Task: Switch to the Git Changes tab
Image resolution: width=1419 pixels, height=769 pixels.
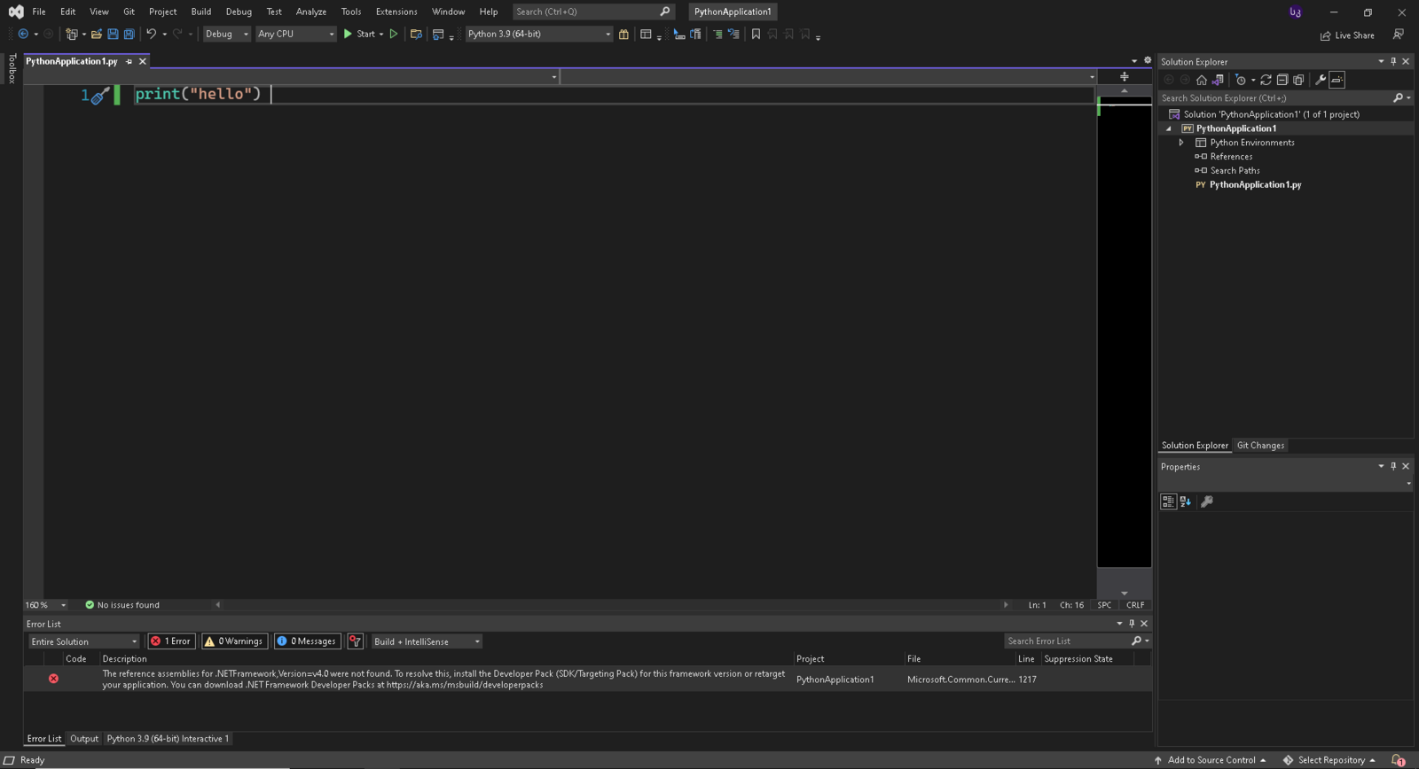Action: (1260, 446)
